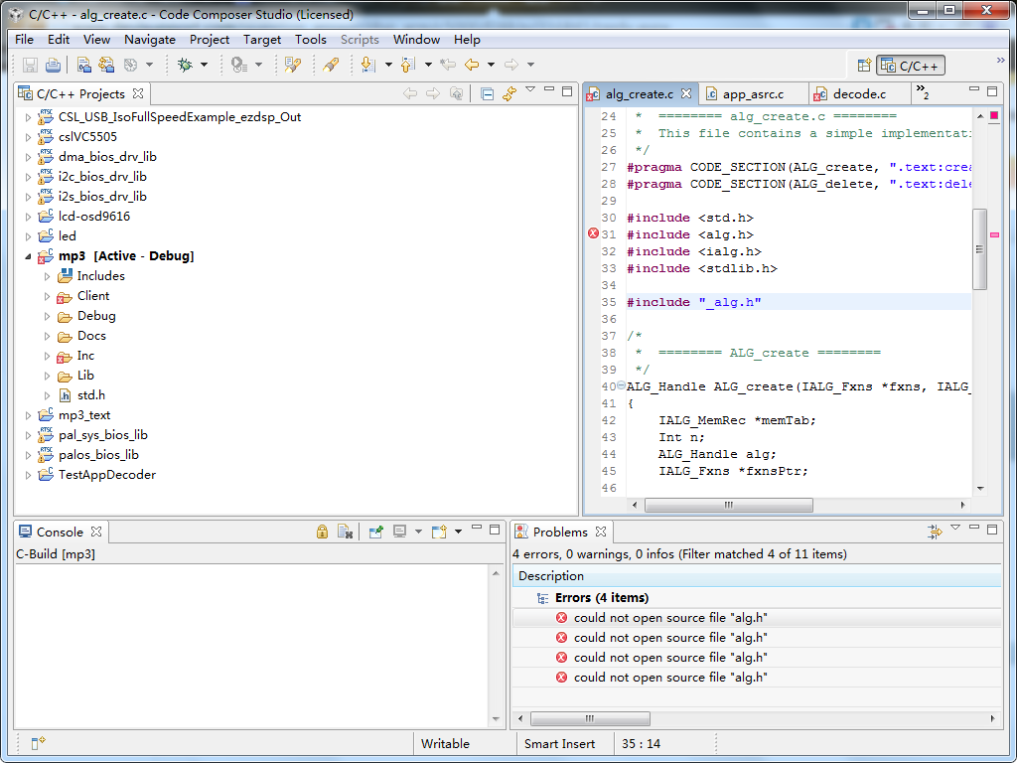The width and height of the screenshot is (1017, 763).
Task: Click Collapse All in the Projects panel
Action: (487, 93)
